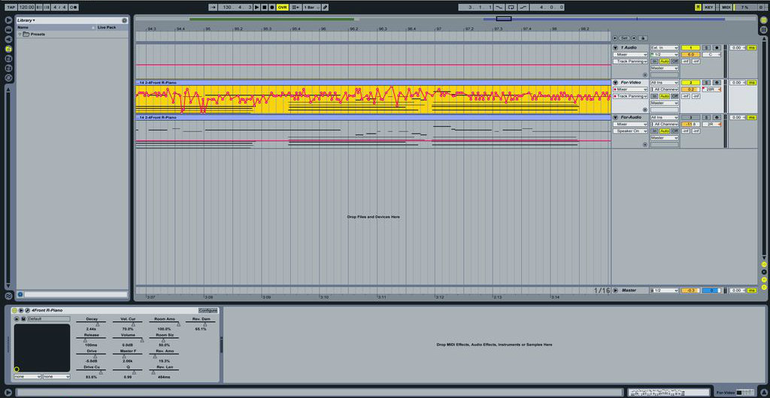
Task: Click the search icon at browser bottom
Action: coord(20,294)
